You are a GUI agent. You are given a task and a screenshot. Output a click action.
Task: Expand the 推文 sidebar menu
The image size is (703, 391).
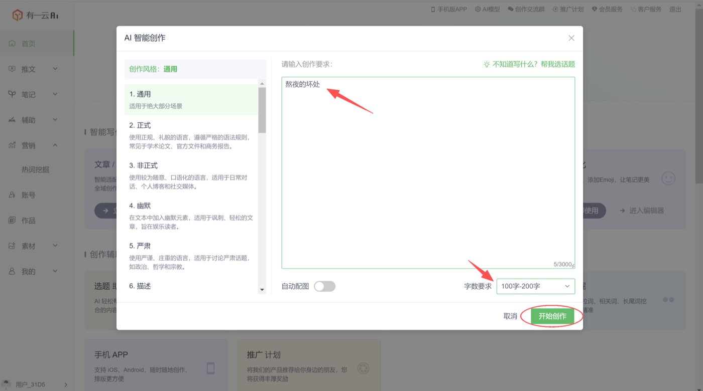pyautogui.click(x=55, y=69)
